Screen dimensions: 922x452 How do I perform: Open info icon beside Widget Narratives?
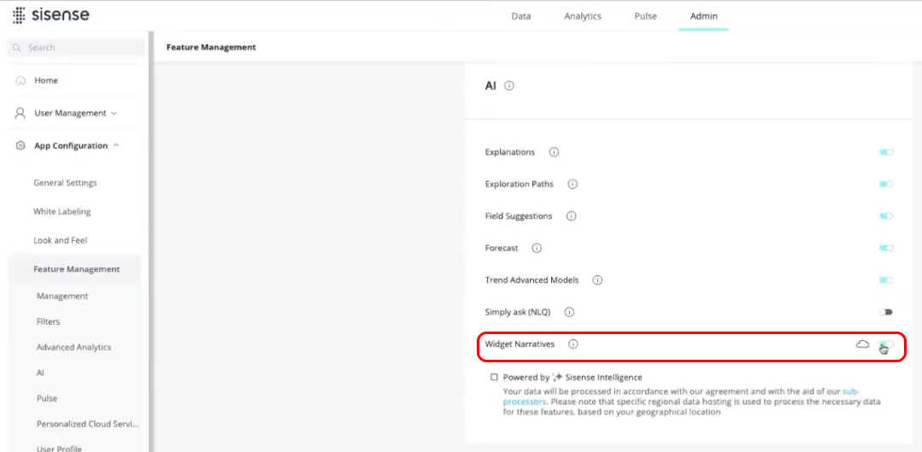(x=573, y=344)
